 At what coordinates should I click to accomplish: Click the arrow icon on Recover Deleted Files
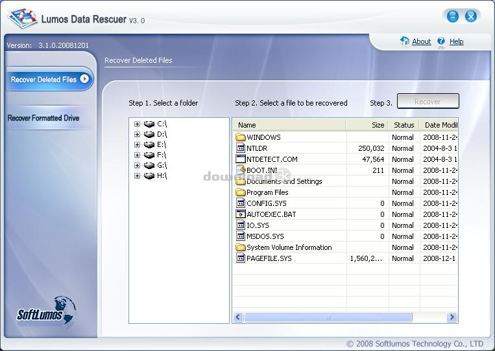click(x=84, y=79)
